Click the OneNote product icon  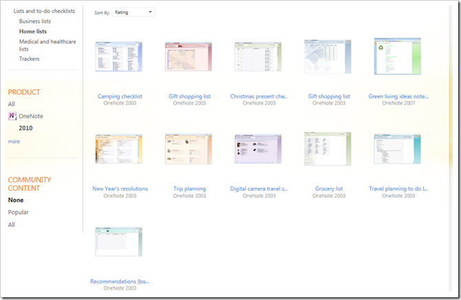tap(12, 116)
